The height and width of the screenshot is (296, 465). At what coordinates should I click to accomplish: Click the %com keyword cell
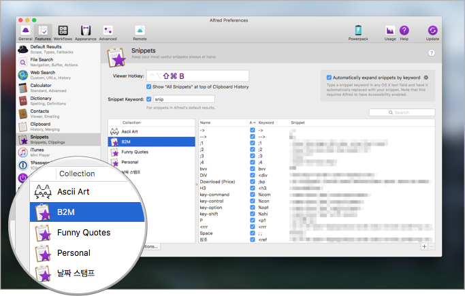coord(264,195)
